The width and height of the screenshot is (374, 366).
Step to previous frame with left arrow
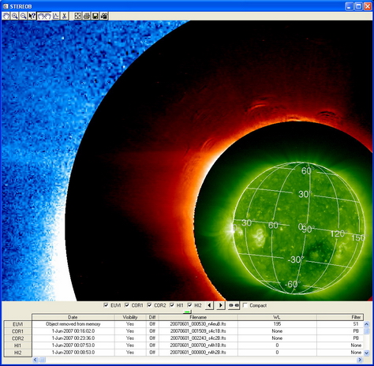pyautogui.click(x=209, y=305)
